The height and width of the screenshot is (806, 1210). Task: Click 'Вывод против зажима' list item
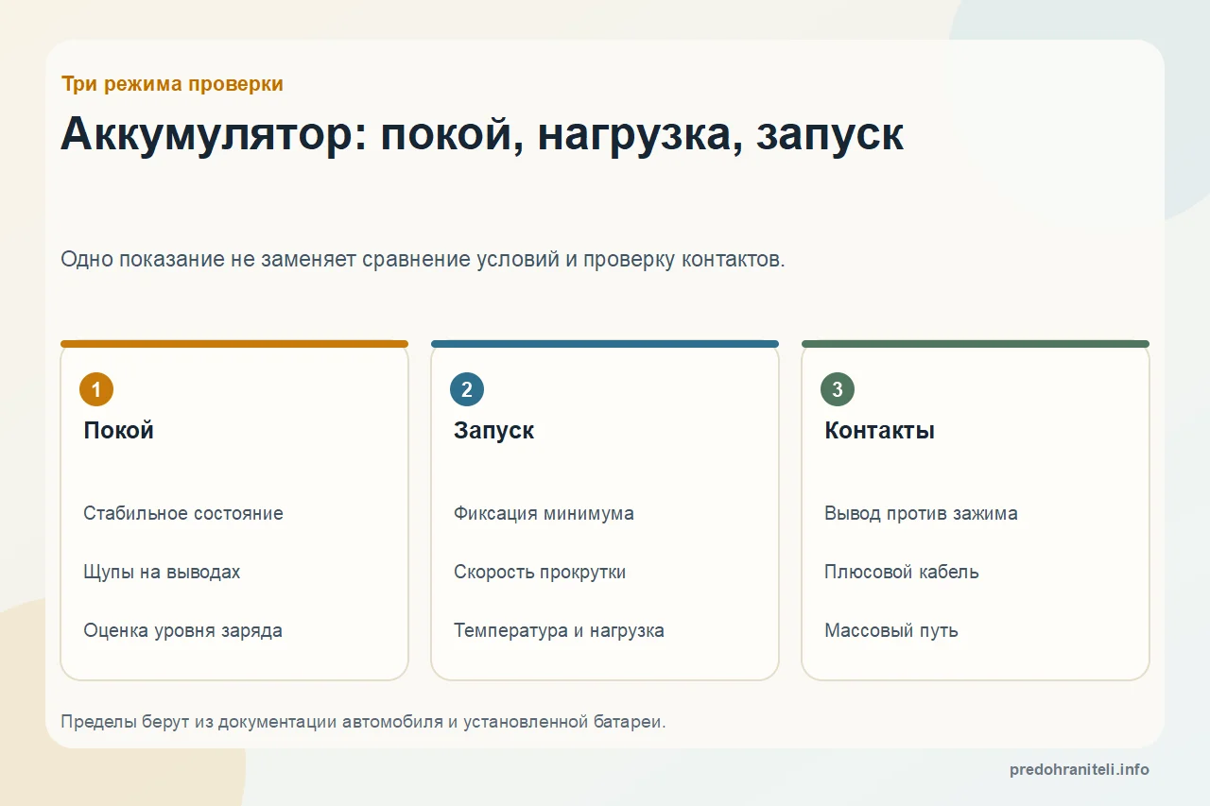[x=921, y=514]
